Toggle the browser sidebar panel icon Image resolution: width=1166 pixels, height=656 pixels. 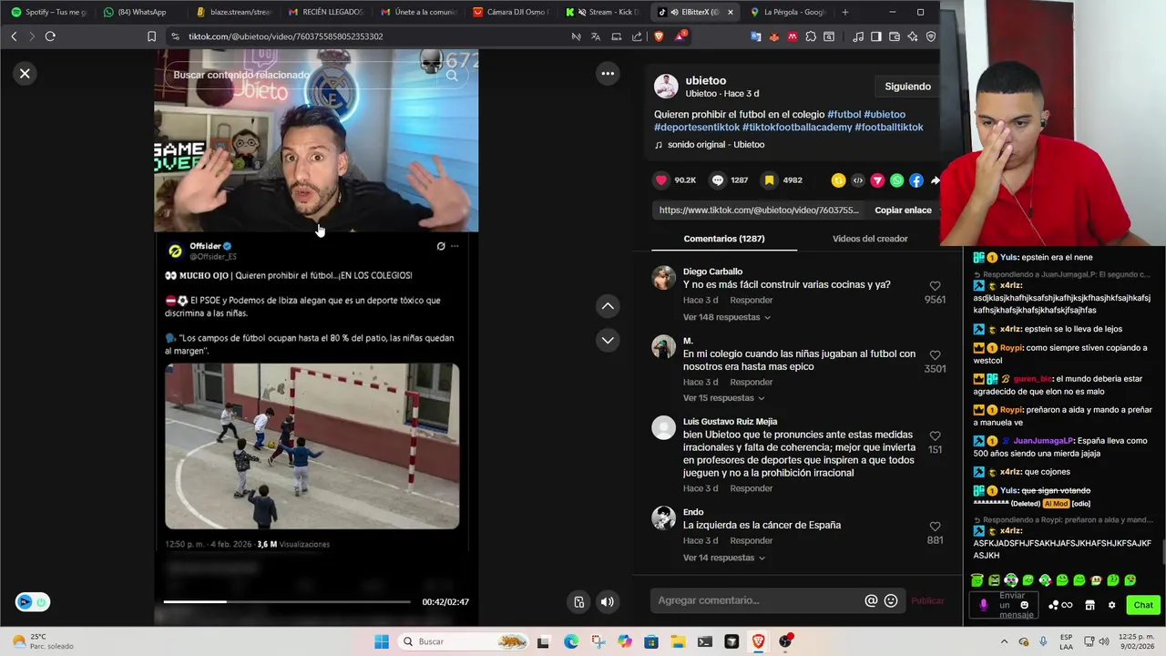[876, 36]
